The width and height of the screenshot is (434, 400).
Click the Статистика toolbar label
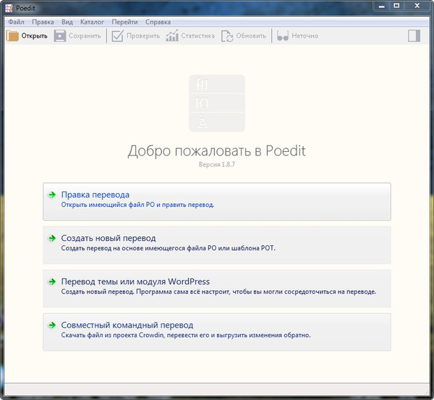click(x=198, y=36)
